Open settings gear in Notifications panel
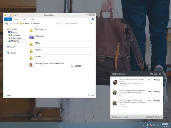171x128 pixels. (160, 74)
